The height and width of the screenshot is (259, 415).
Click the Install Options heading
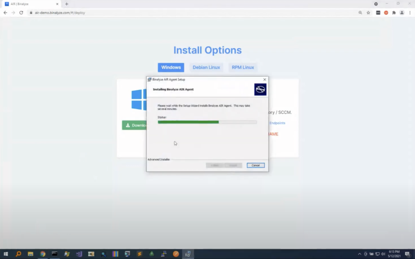tap(207, 50)
